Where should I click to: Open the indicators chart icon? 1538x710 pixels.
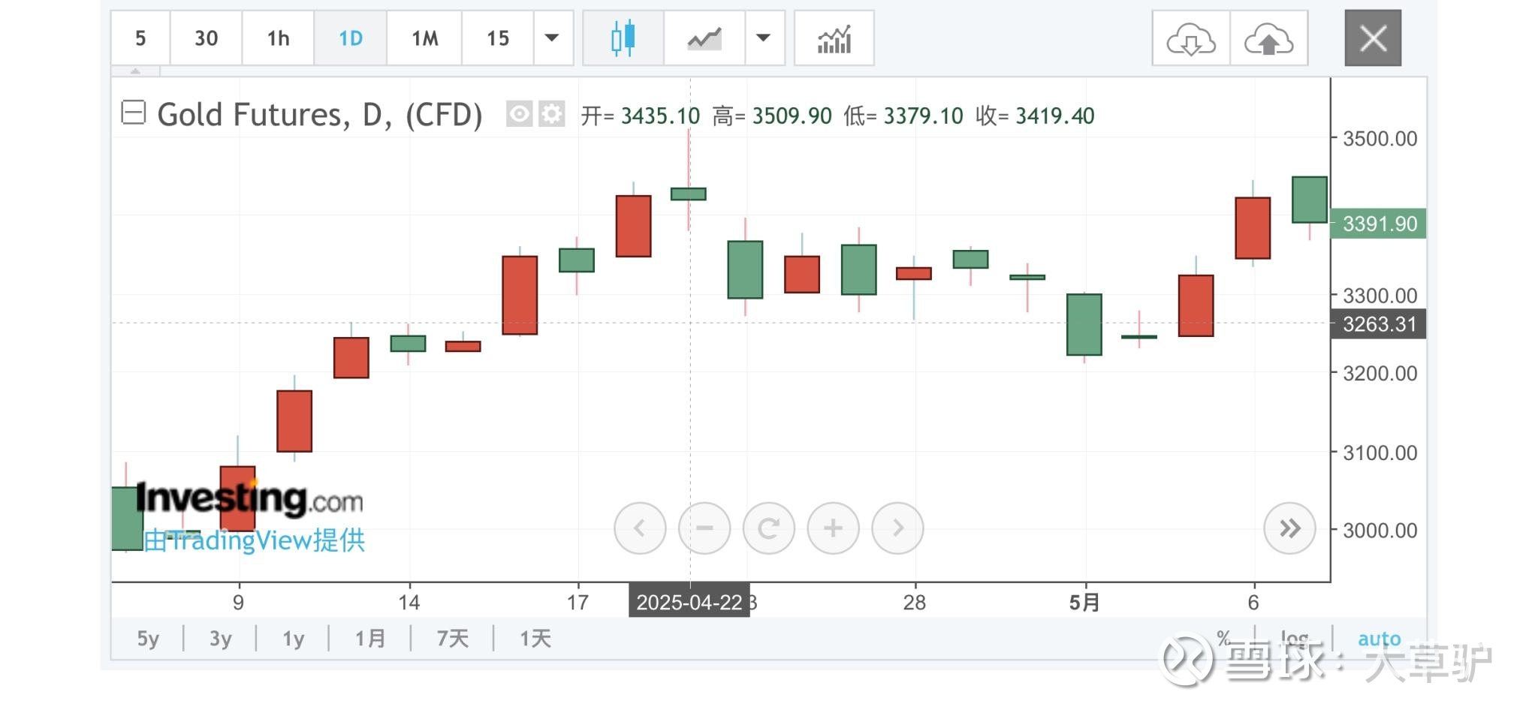[x=834, y=38]
